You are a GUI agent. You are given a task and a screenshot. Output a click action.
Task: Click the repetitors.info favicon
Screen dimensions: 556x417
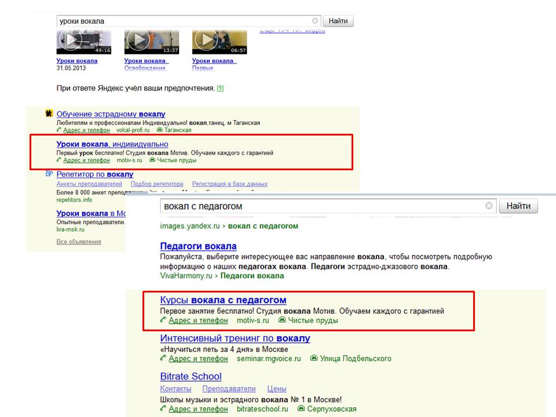[49, 173]
